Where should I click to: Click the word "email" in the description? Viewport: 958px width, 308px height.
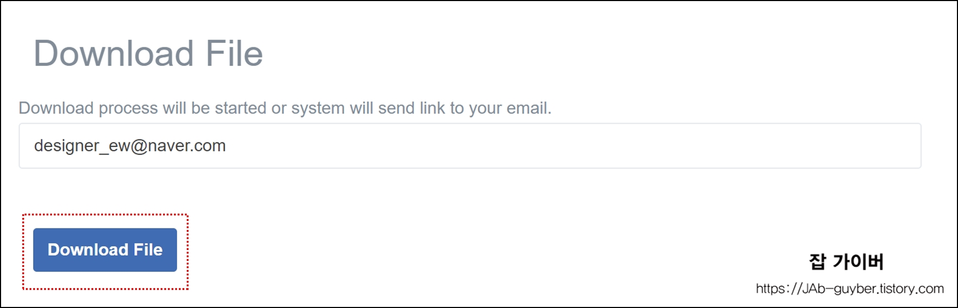(527, 108)
